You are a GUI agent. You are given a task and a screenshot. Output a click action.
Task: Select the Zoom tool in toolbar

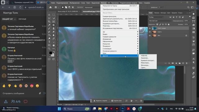coord(49,49)
